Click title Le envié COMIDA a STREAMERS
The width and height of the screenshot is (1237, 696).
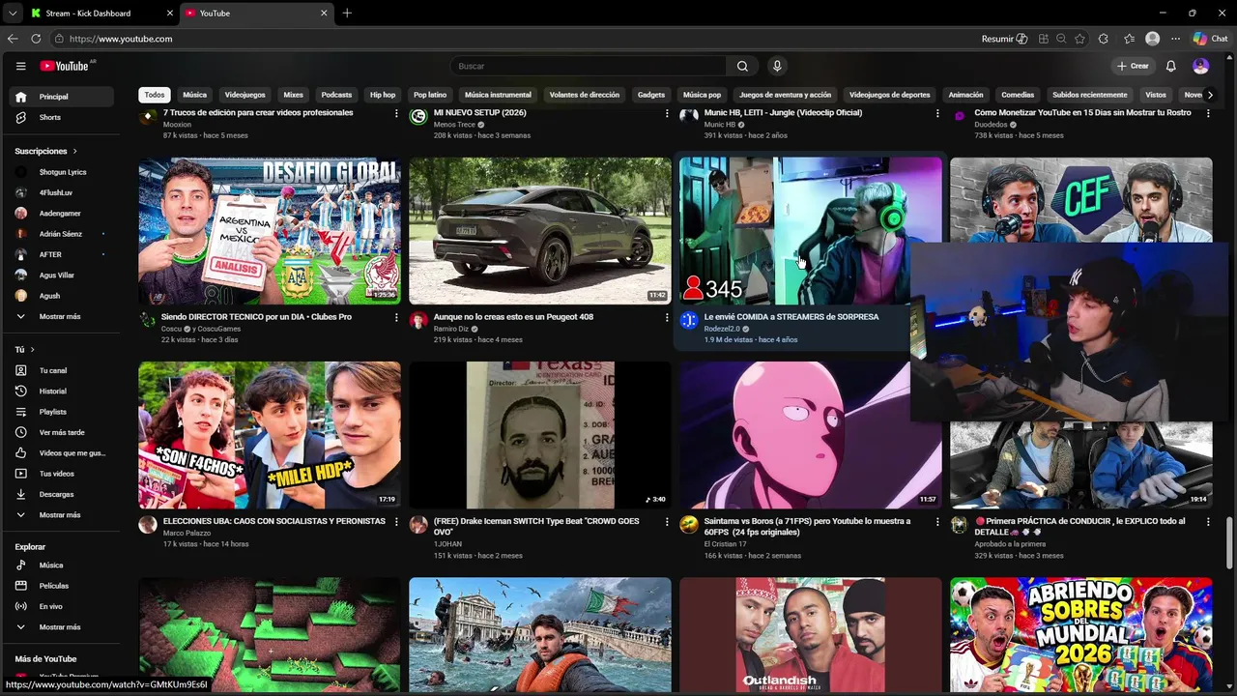pyautogui.click(x=791, y=317)
